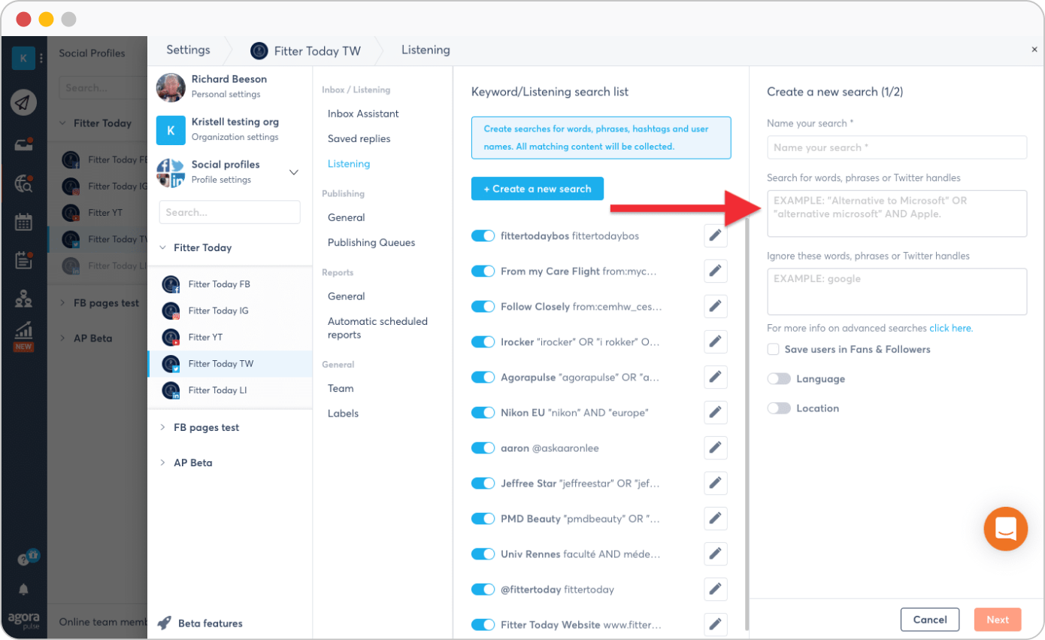Click the Next button
1045x640 pixels.
coord(998,620)
